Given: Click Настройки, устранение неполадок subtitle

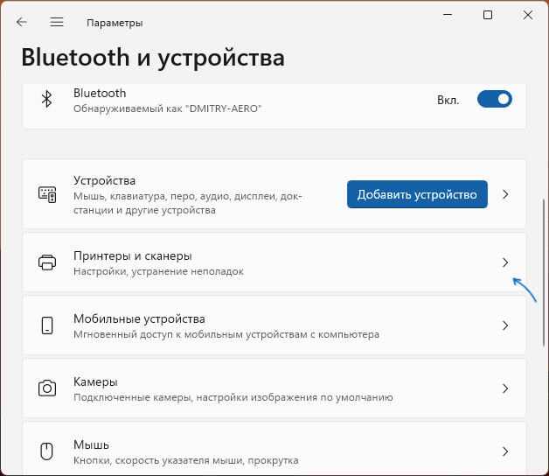Looking at the screenshot, I should click(x=158, y=271).
